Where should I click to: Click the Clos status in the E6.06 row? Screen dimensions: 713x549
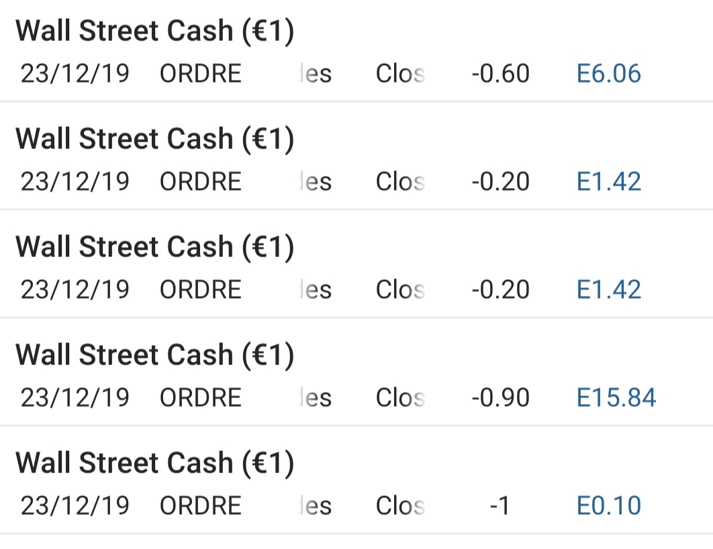(400, 73)
